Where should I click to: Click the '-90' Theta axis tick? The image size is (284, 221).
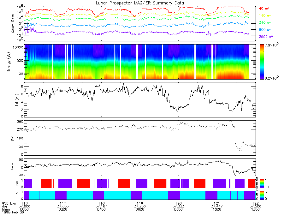[20, 175]
